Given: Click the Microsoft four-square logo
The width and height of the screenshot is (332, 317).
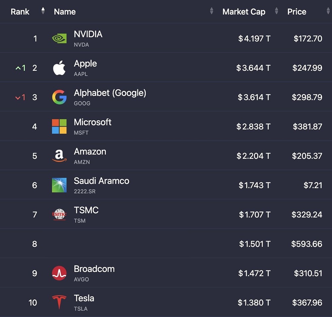Looking at the screenshot, I should [x=59, y=127].
